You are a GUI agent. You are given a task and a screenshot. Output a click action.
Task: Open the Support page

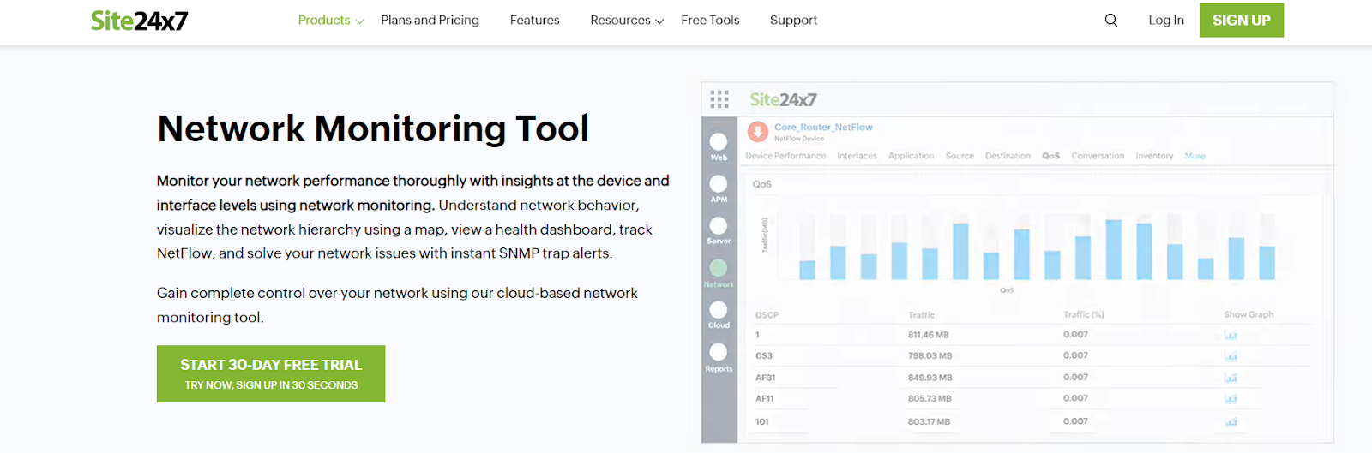793,20
